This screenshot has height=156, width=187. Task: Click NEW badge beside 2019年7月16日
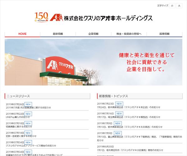point(119,114)
